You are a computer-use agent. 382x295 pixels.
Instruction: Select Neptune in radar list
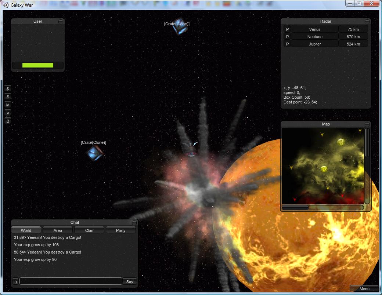point(315,37)
